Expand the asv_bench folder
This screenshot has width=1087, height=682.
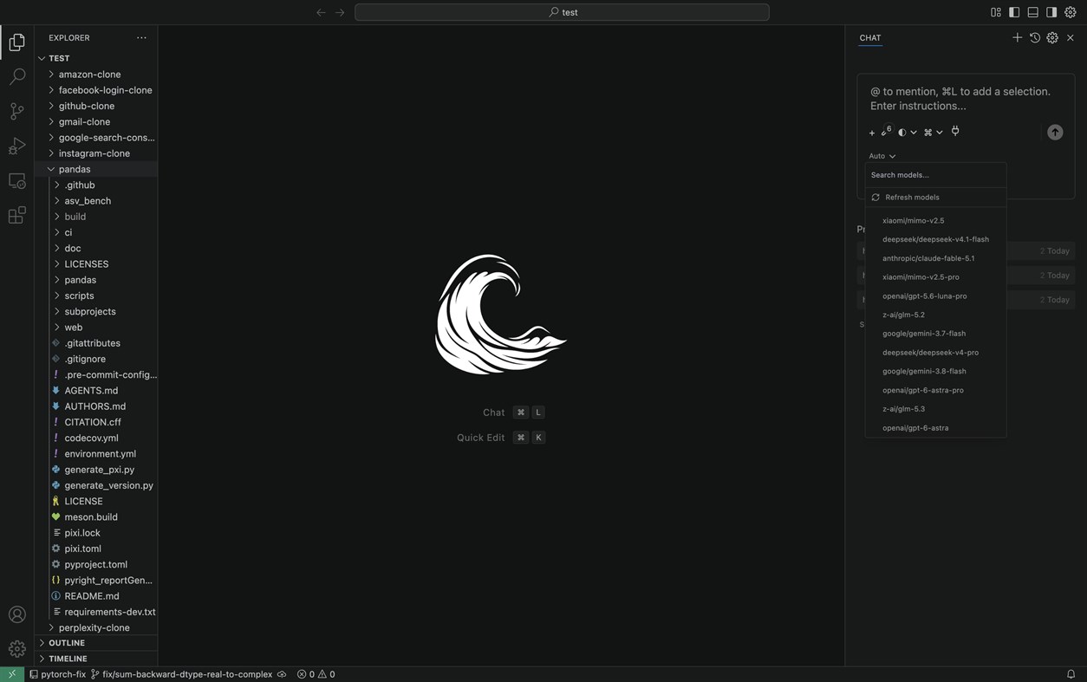(x=95, y=201)
